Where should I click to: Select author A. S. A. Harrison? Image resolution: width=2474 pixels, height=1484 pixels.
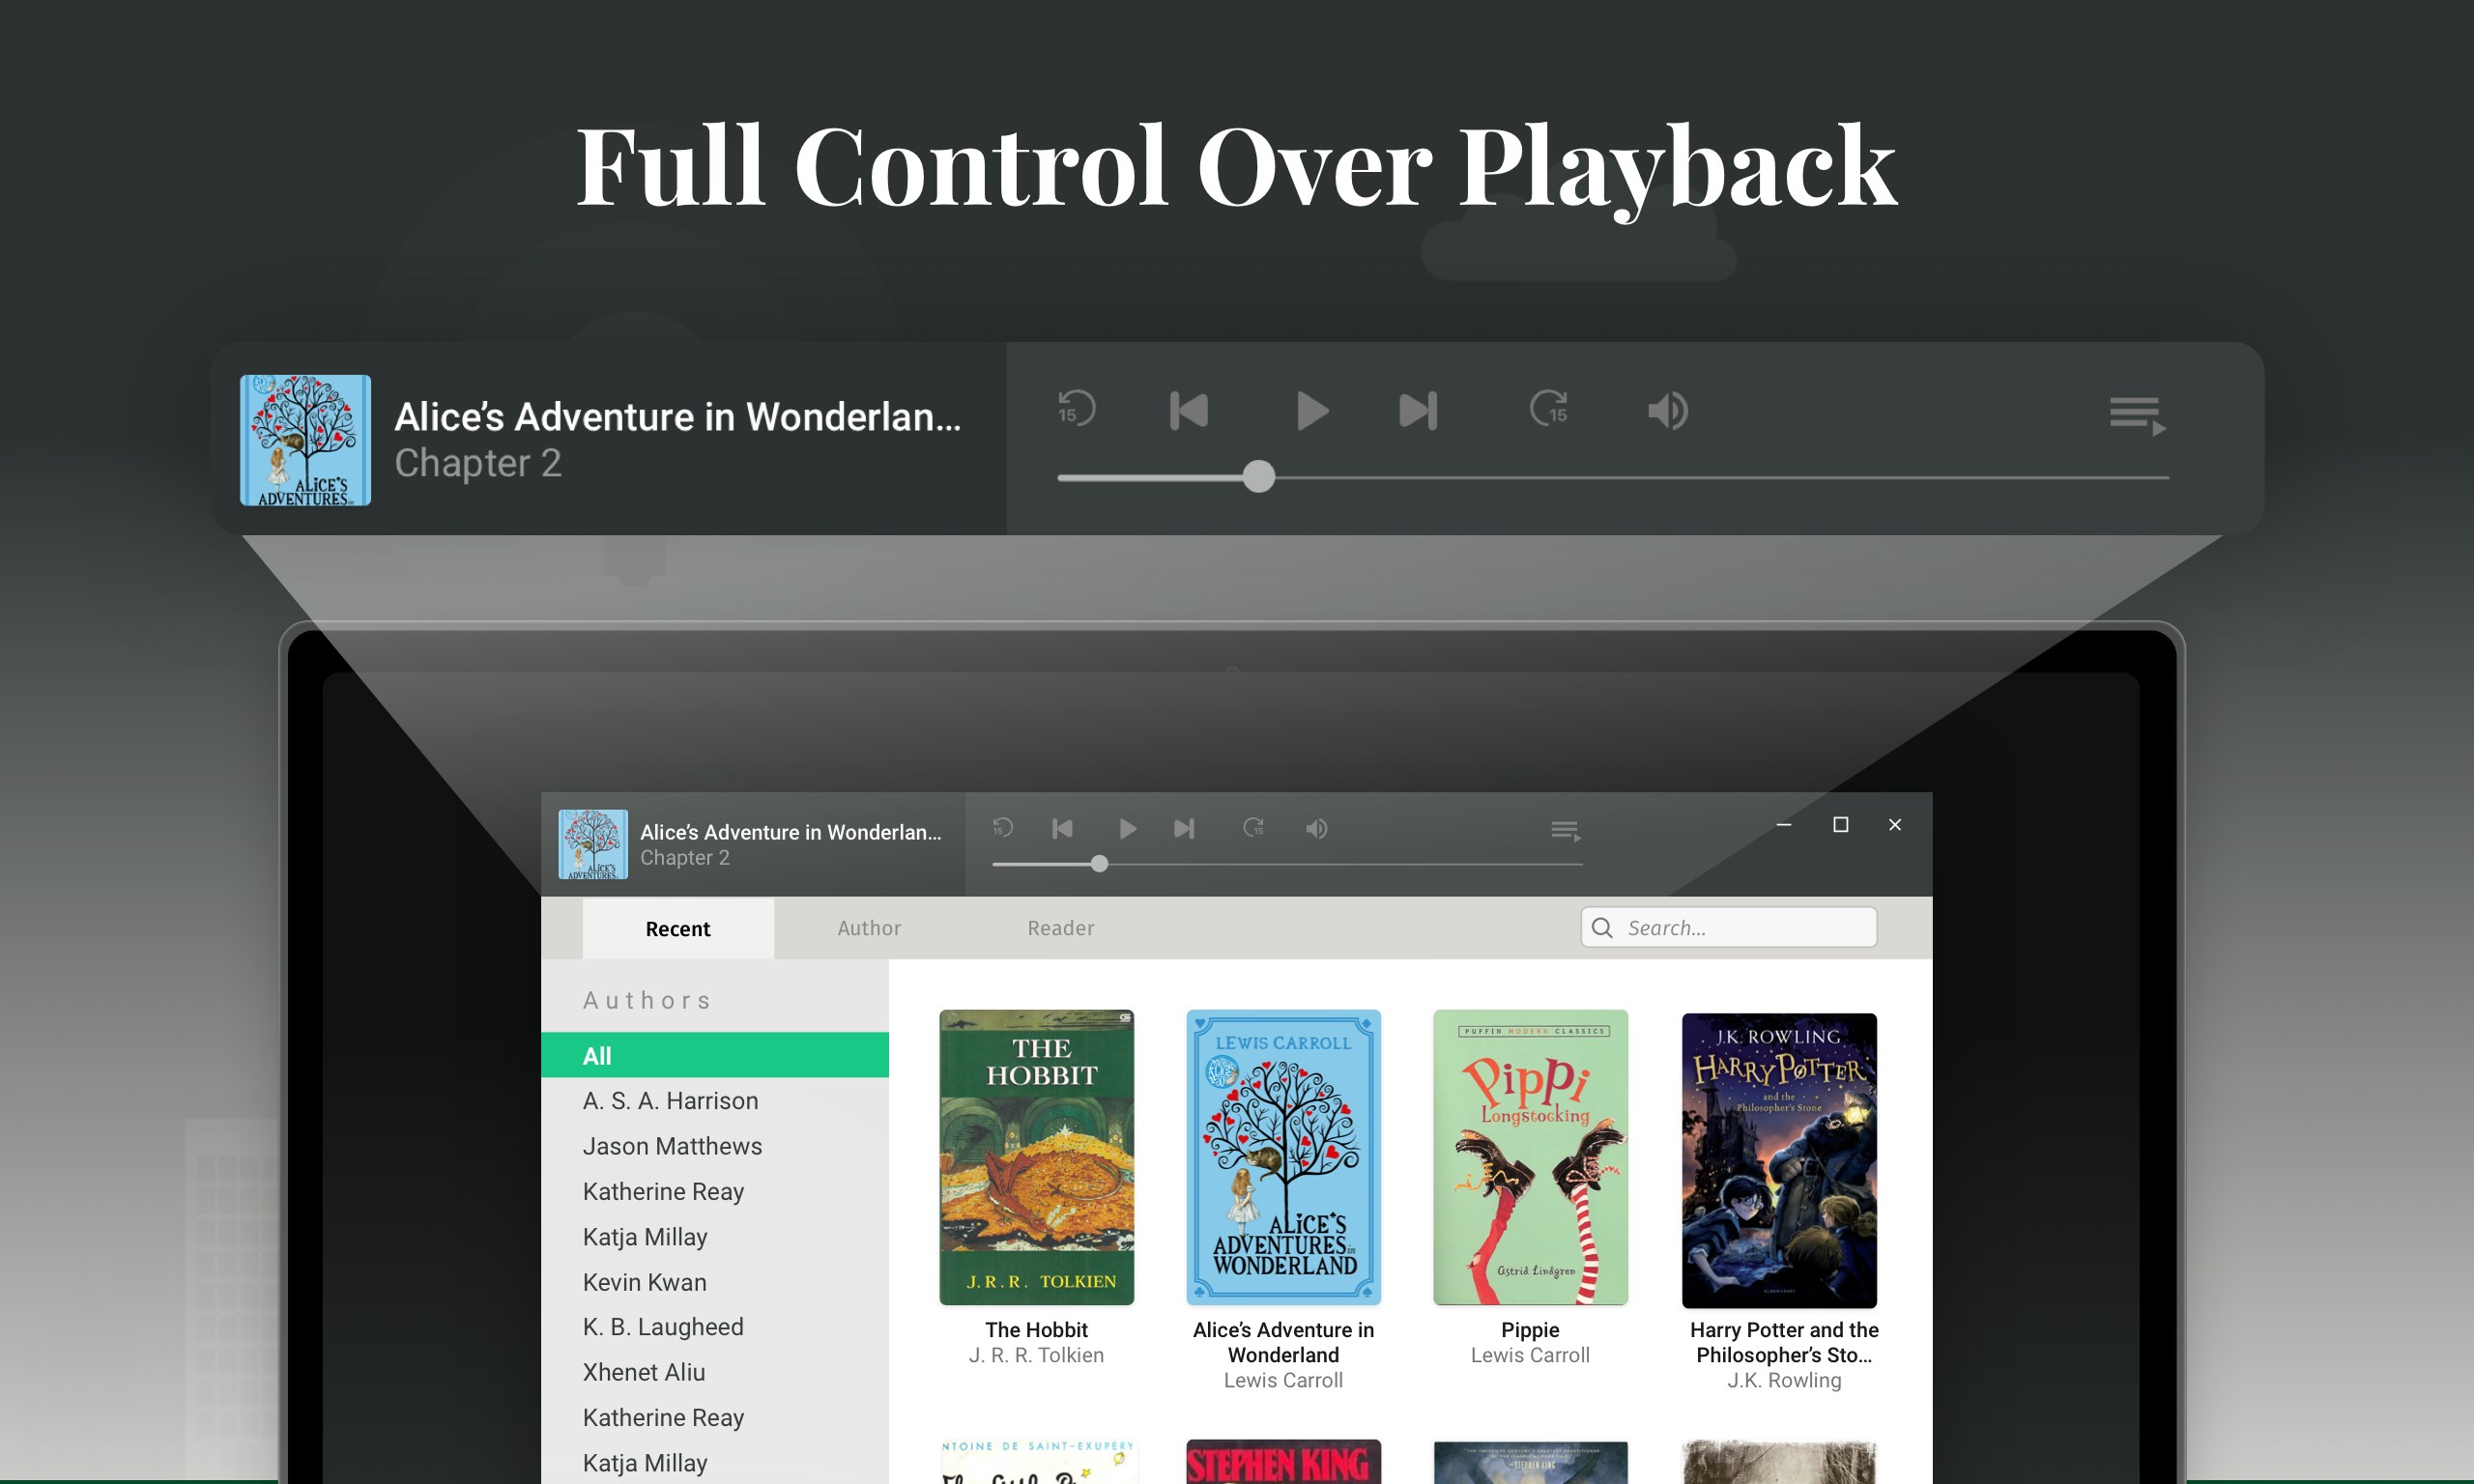click(x=669, y=1100)
